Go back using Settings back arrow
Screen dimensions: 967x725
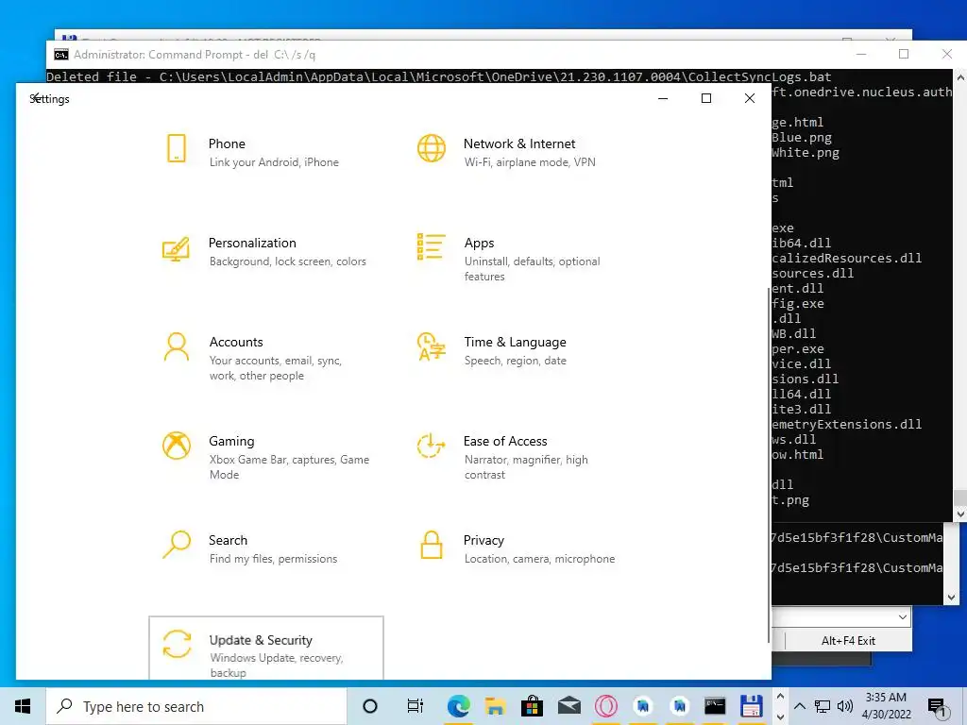click(37, 98)
